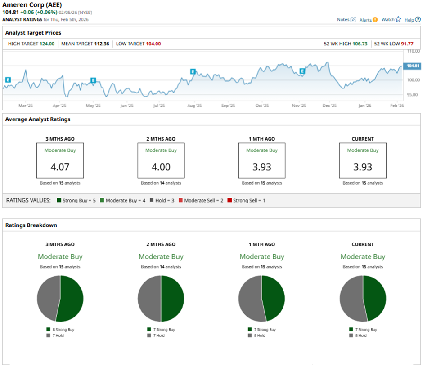Click the earnings marker near Aug '25
This screenshot has height=366, width=423.
pyautogui.click(x=193, y=71)
